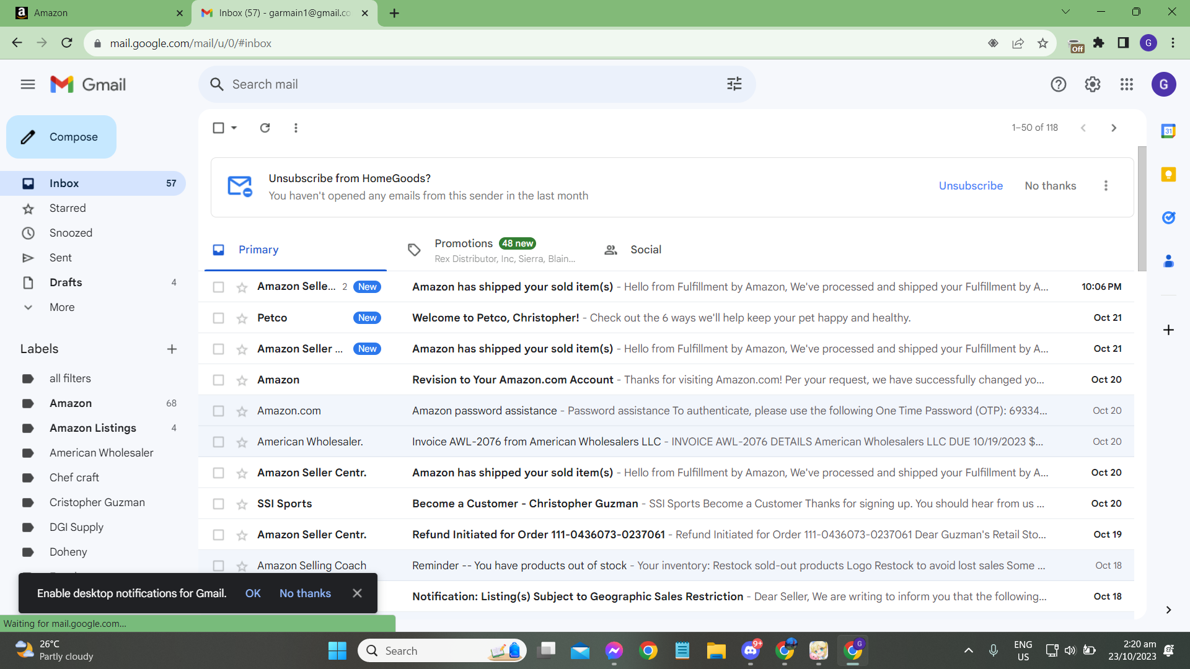Open Chrome tab search dropdown
The height and width of the screenshot is (669, 1190).
pos(1065,12)
